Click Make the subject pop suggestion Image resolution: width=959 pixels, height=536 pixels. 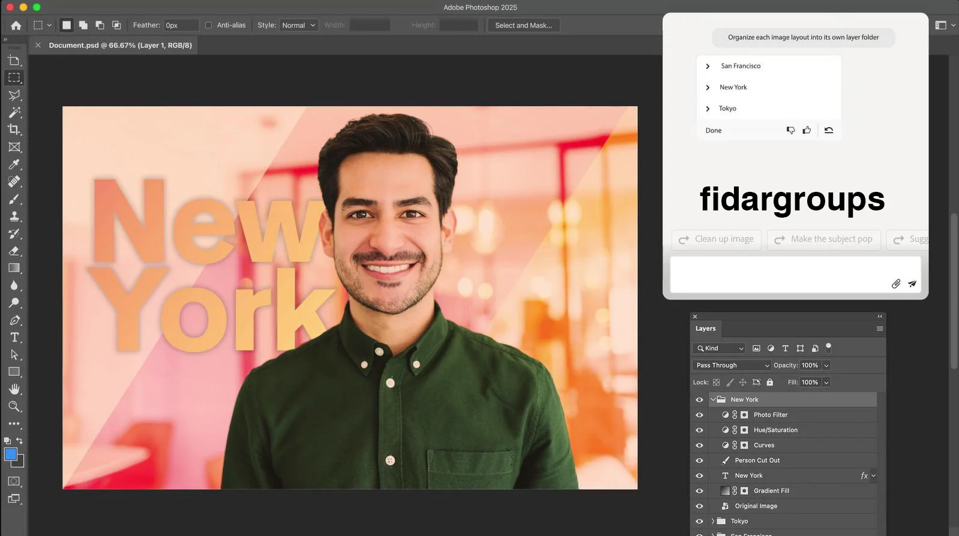click(x=824, y=239)
